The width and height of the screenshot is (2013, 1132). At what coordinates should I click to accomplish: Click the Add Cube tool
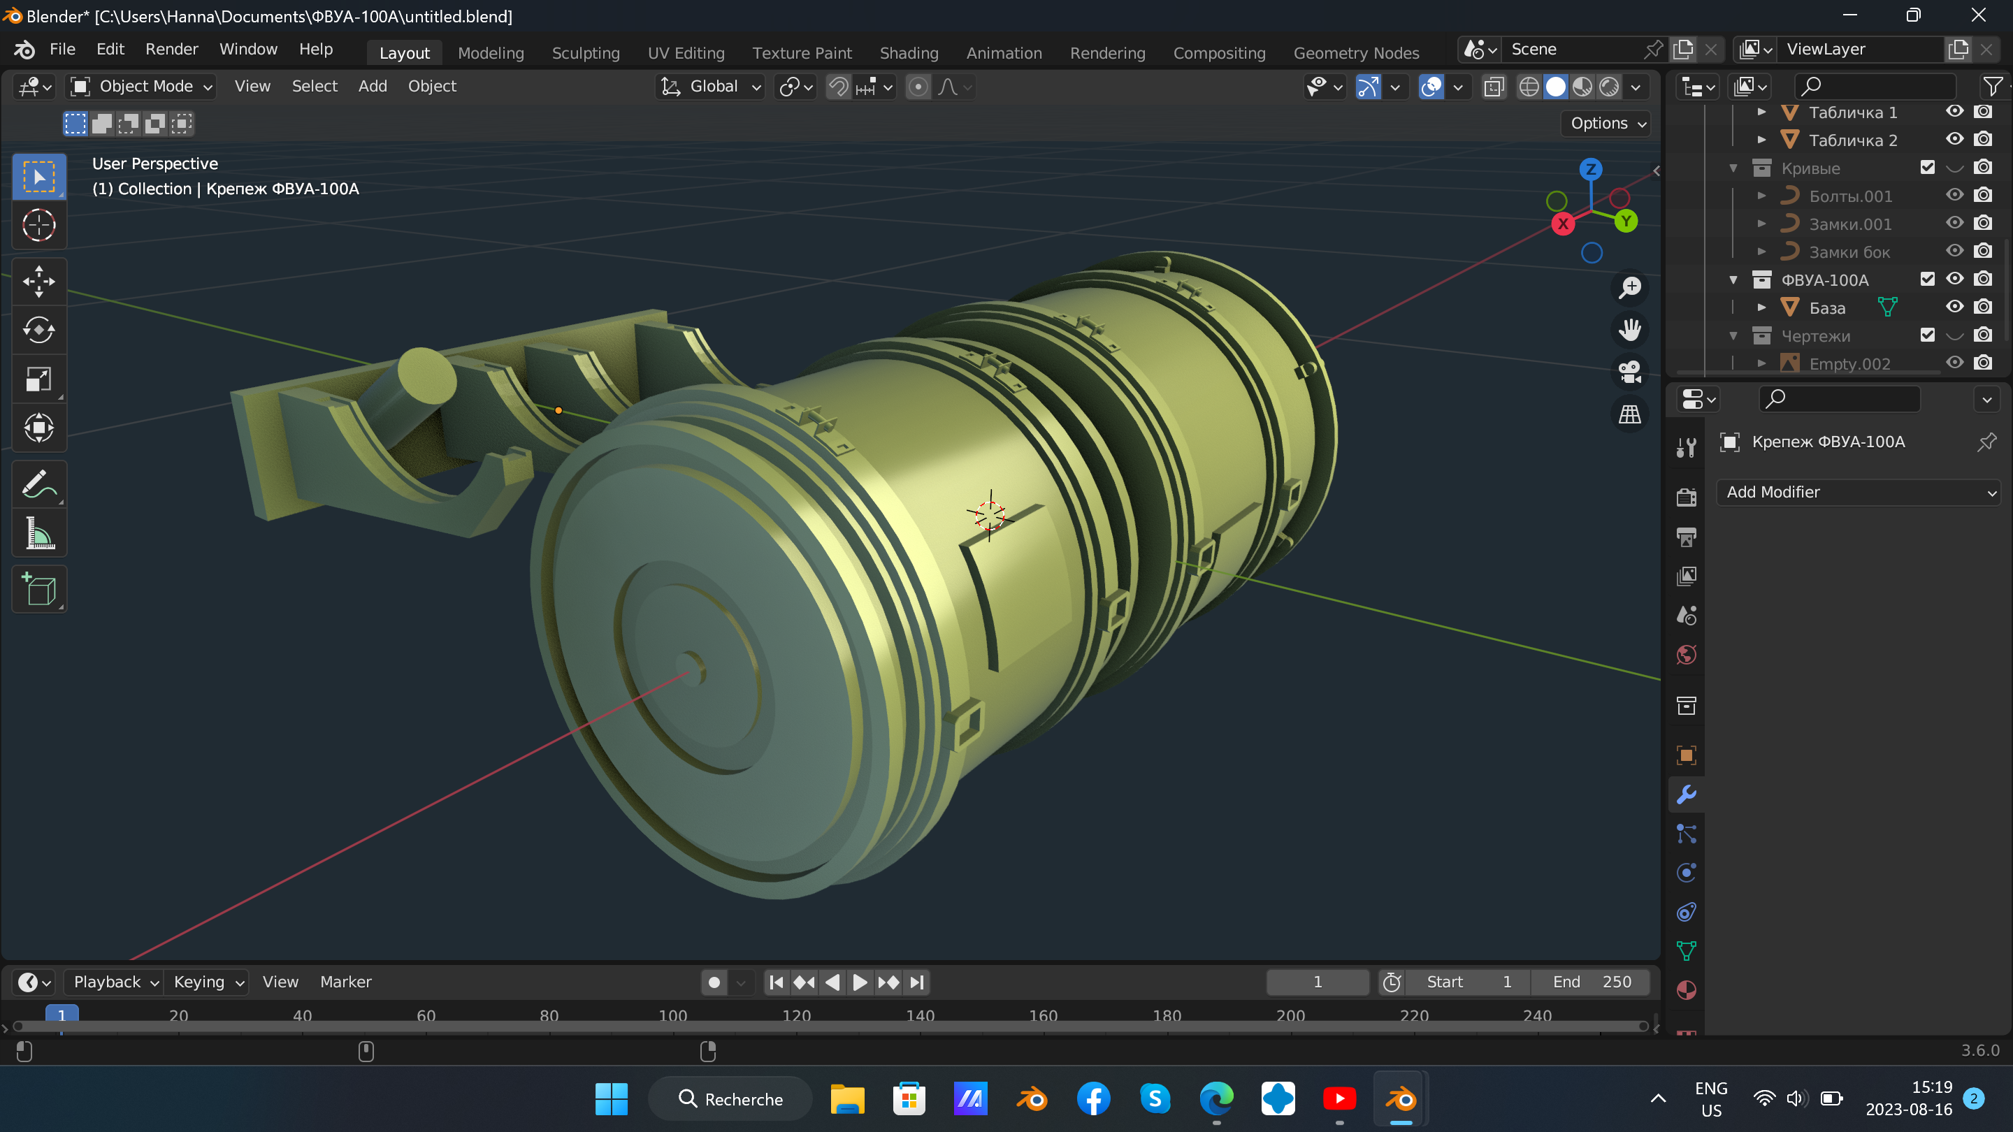point(38,590)
